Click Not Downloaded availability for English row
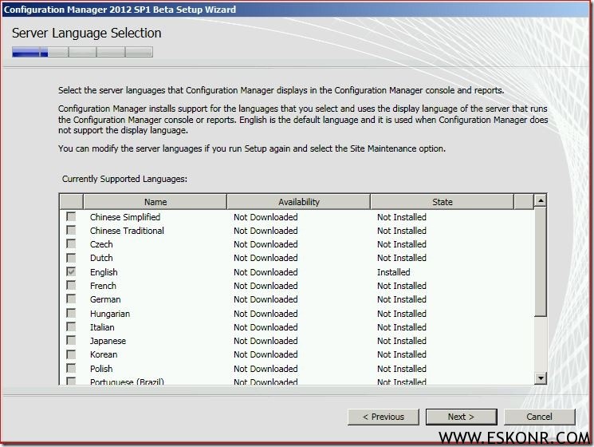Image resolution: width=594 pixels, height=447 pixels. tap(266, 272)
